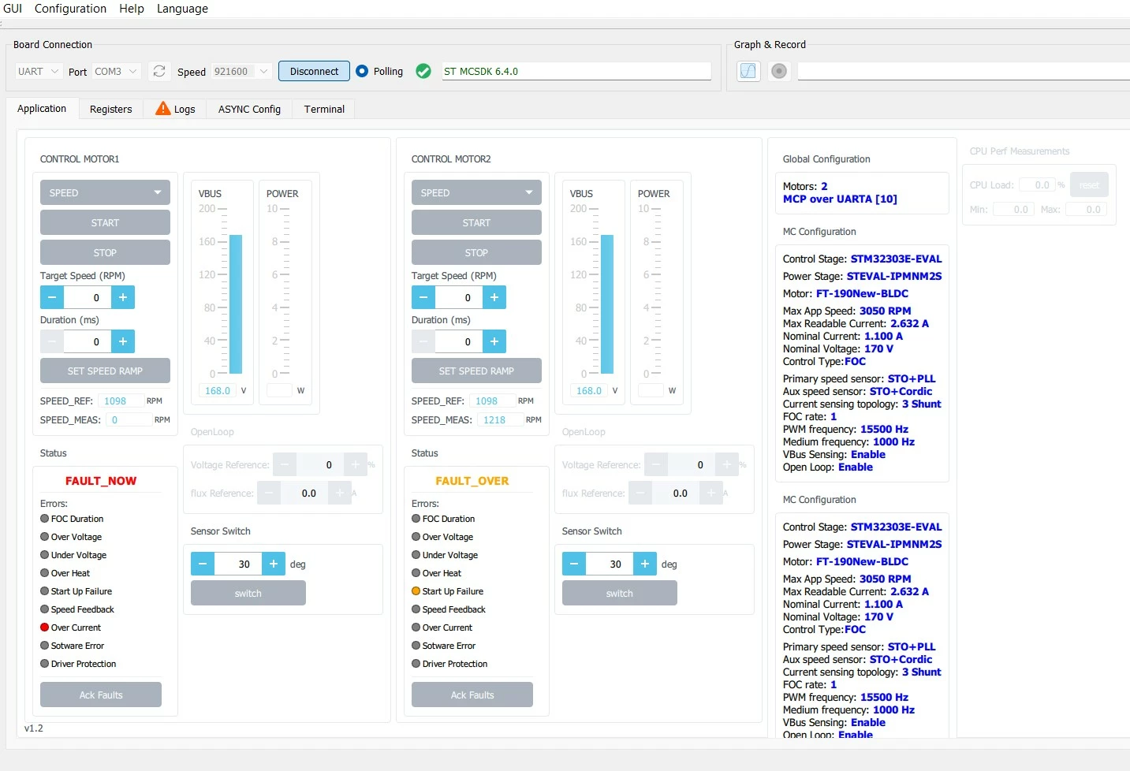The width and height of the screenshot is (1130, 771).
Task: Switch to the Registers tab
Action: pos(111,109)
